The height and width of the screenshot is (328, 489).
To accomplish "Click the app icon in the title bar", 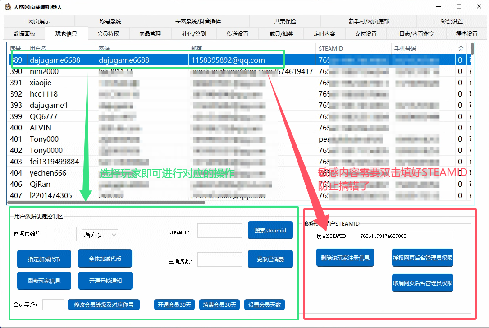I will [x=7, y=7].
